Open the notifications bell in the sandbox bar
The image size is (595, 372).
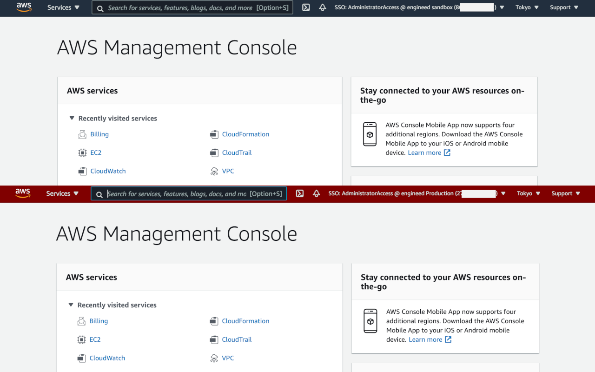coord(323,7)
